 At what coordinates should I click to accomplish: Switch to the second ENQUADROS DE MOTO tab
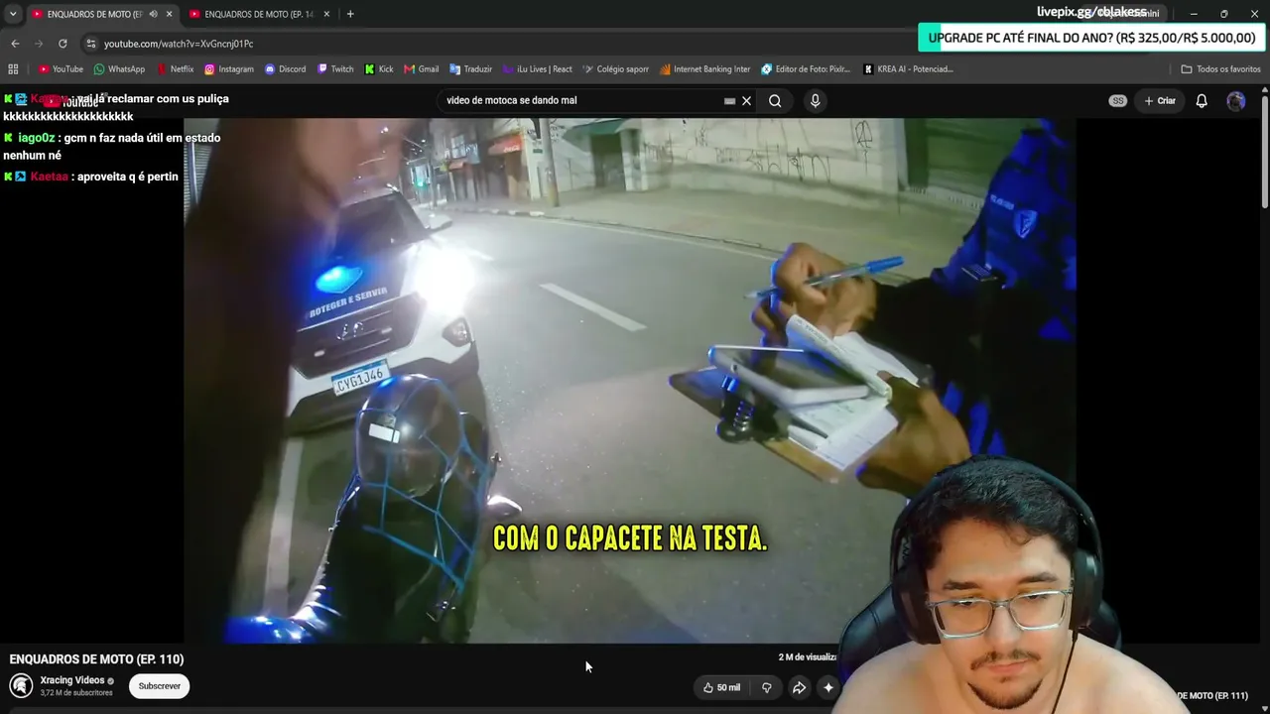tap(259, 14)
